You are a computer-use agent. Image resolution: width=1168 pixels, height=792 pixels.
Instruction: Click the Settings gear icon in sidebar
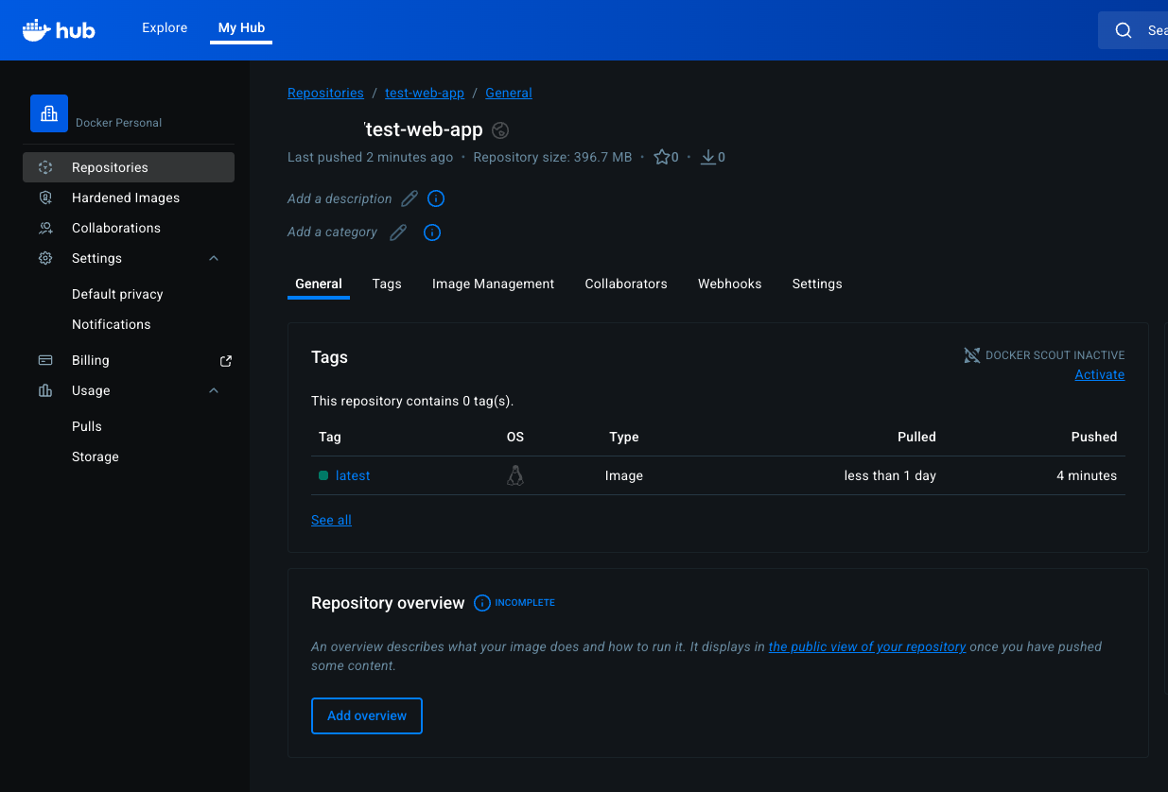pyautogui.click(x=45, y=258)
